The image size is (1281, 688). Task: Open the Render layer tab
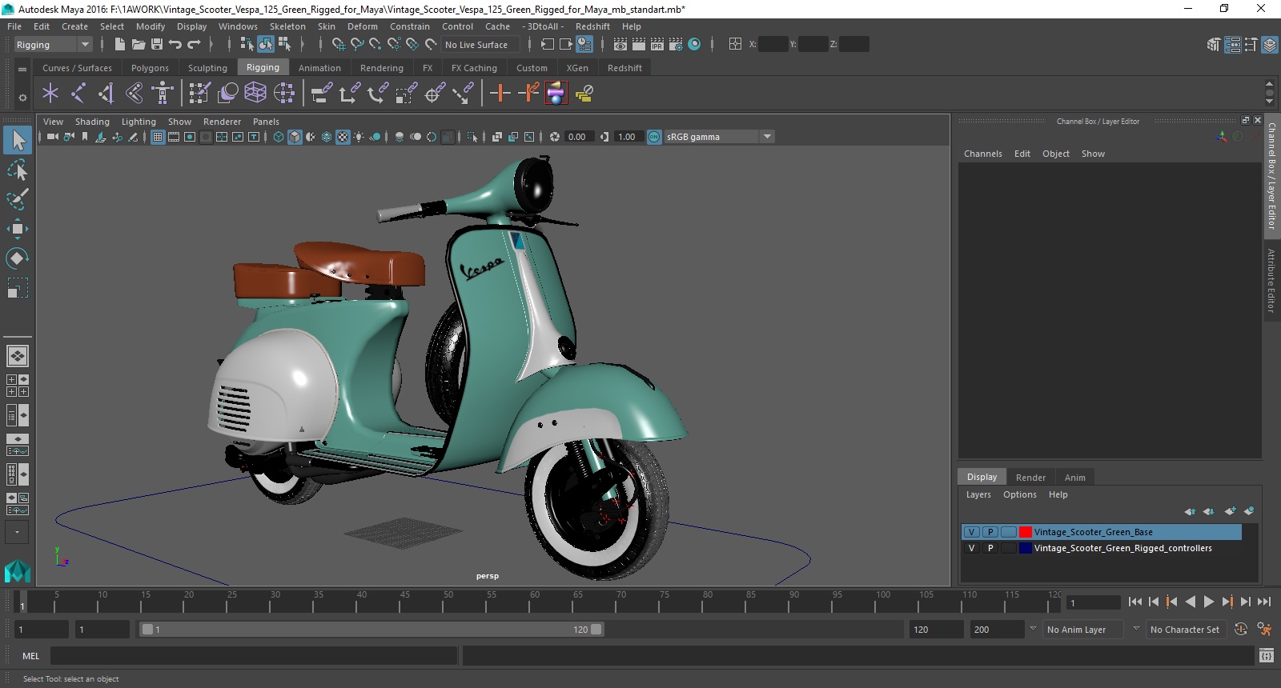pos(1030,478)
